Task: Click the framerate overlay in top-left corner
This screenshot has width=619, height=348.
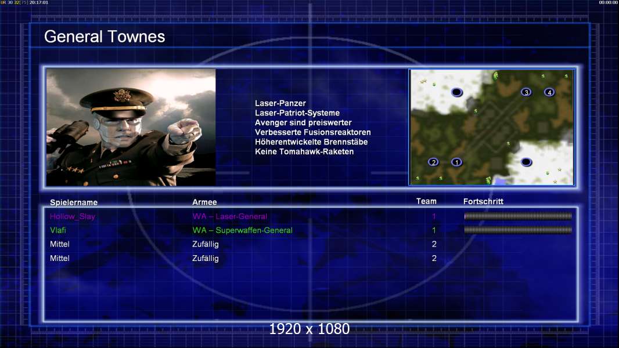Action: click(x=24, y=2)
